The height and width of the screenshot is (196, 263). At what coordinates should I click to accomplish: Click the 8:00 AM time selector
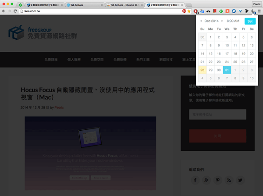coord(233,21)
